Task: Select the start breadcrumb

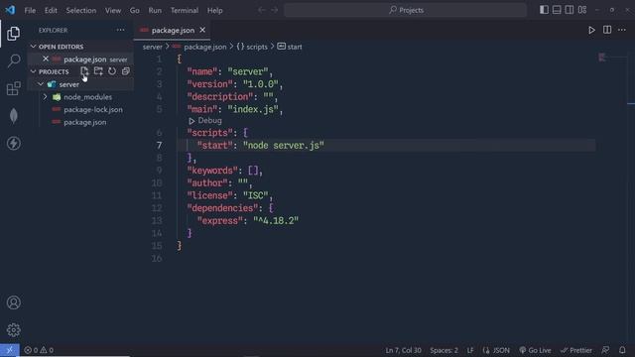Action: coord(290,47)
